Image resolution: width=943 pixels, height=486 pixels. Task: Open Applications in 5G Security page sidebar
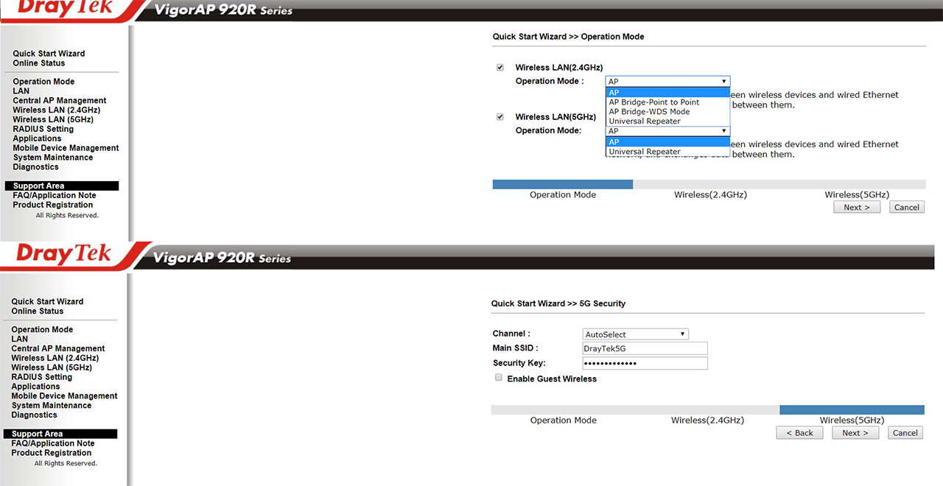click(35, 387)
